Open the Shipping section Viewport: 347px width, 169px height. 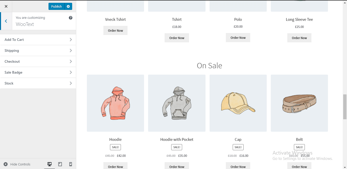[38, 50]
